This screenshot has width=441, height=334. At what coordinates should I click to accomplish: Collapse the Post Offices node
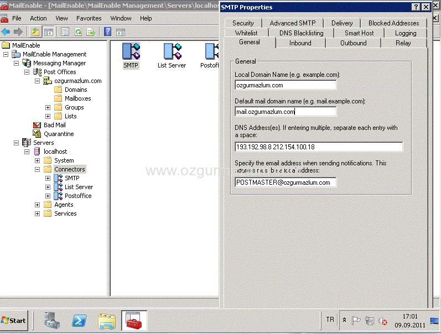[x=27, y=72]
